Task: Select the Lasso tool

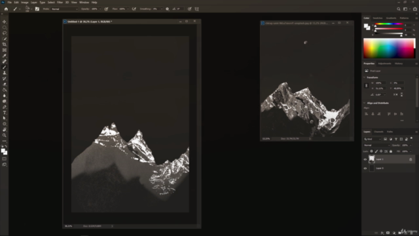Action: [x=5, y=33]
